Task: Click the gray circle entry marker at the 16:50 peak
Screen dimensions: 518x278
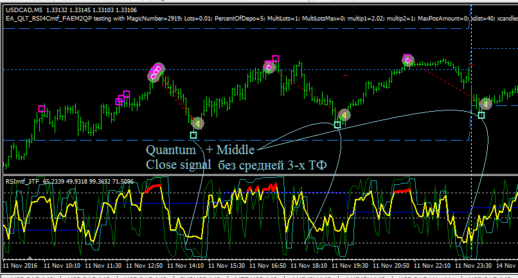Action: tap(269, 67)
